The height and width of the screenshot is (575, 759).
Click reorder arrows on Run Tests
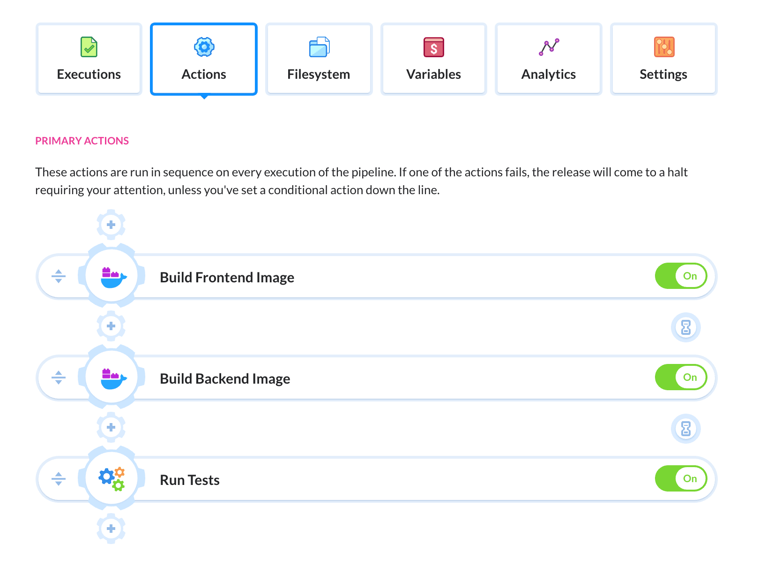coord(59,479)
